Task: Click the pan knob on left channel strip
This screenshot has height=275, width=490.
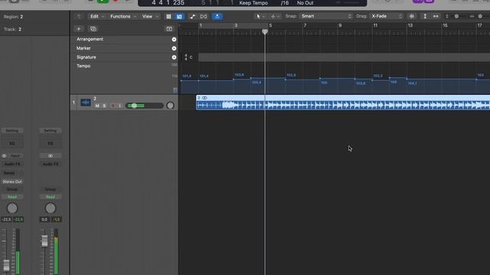Action: (x=12, y=209)
